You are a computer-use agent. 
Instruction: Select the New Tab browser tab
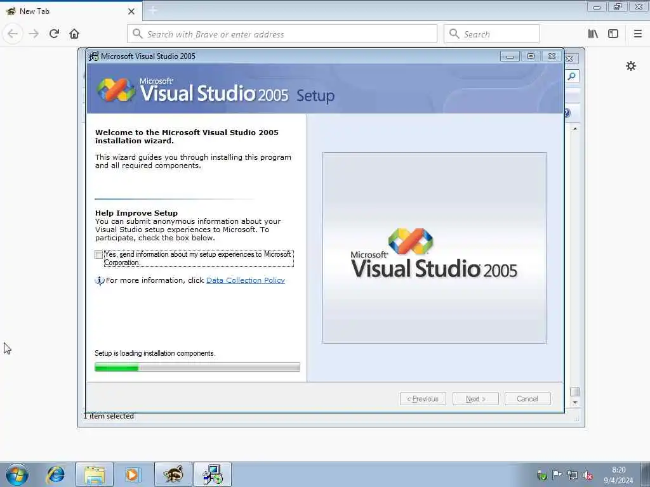pyautogui.click(x=70, y=11)
